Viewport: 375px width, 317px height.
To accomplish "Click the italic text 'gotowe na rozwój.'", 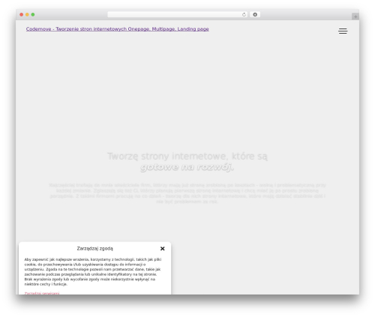I will click(187, 167).
